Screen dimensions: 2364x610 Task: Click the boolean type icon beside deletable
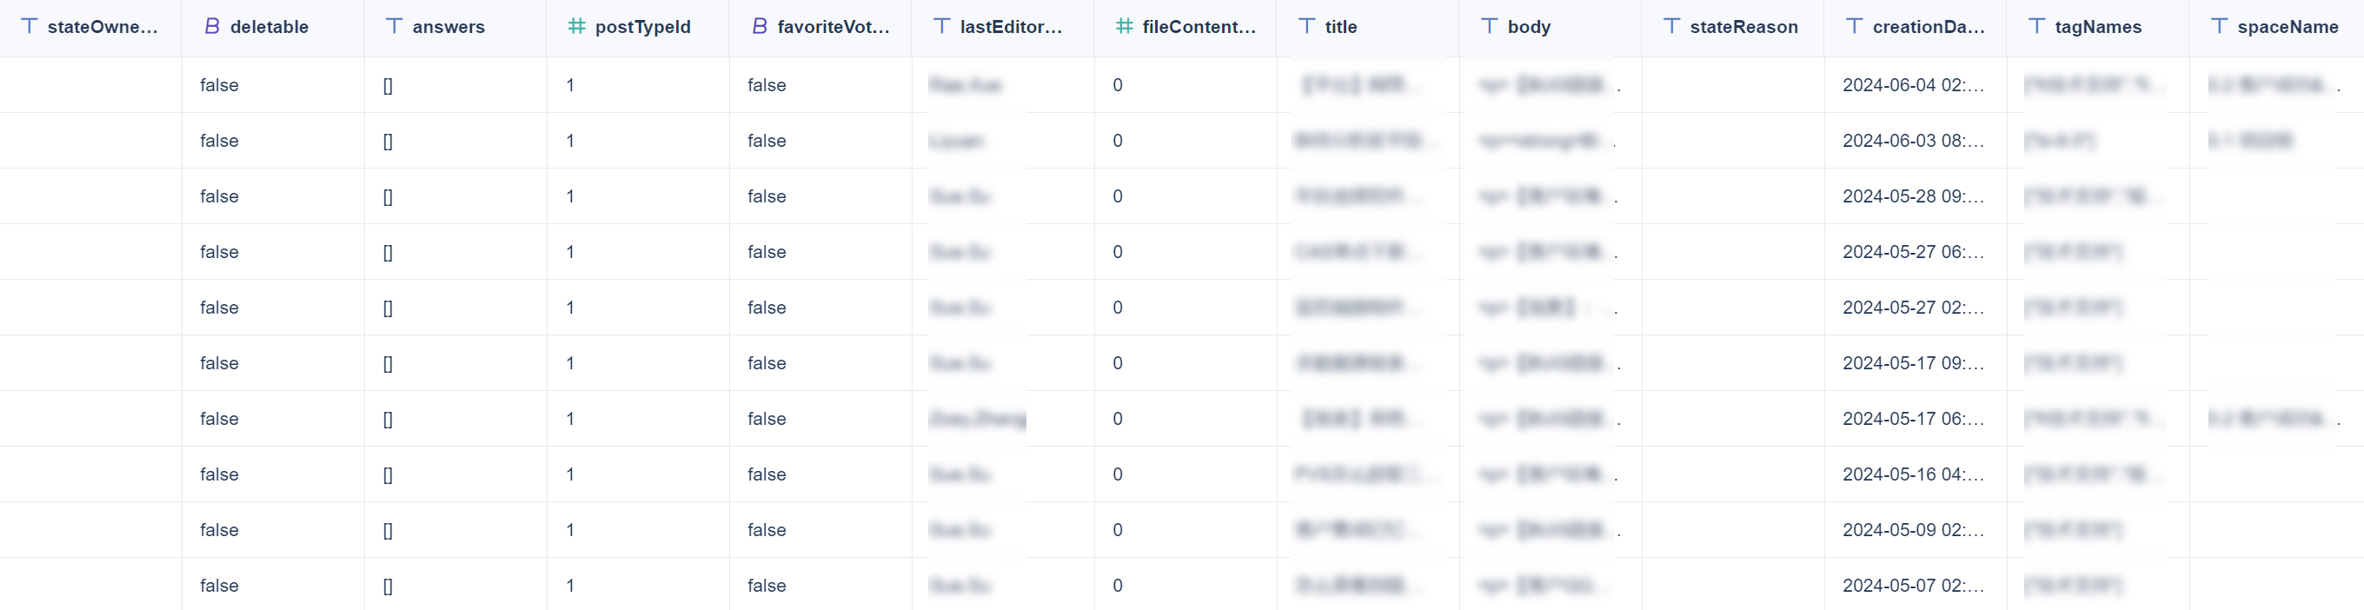click(212, 27)
